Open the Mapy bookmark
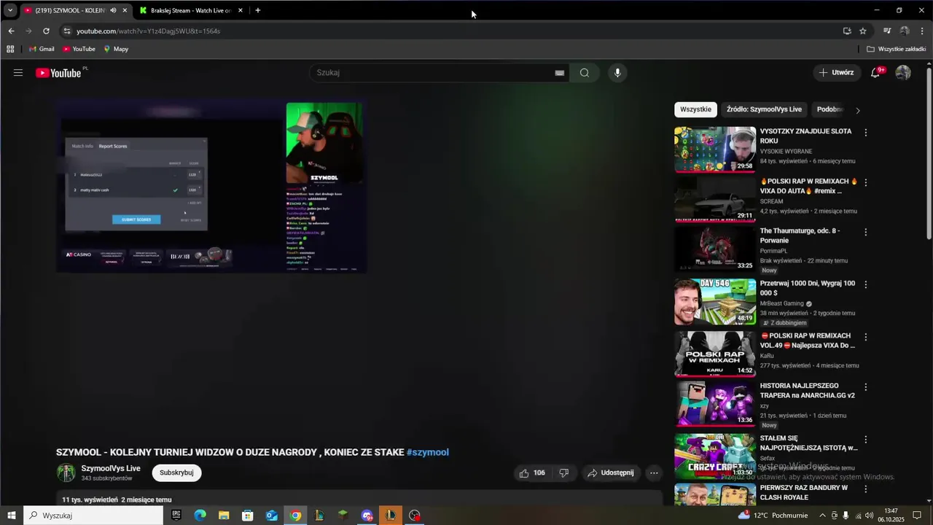 coord(116,49)
